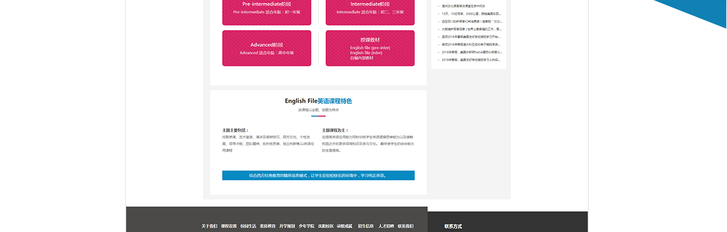
Task: Click the Pre-intermediate阶段 course card
Action: [266, 8]
